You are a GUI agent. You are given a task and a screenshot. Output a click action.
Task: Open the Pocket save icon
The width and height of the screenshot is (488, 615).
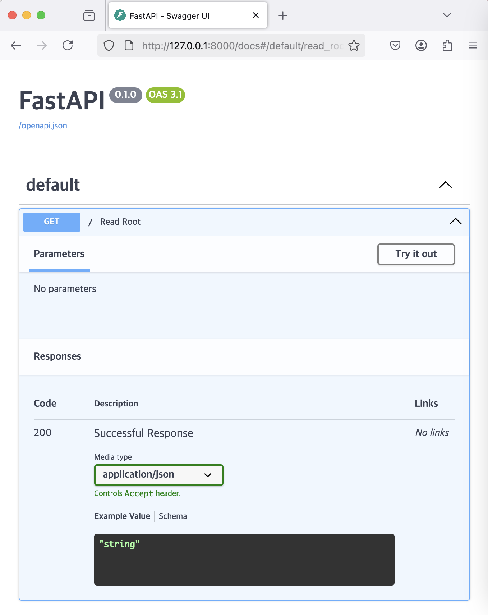pos(395,45)
